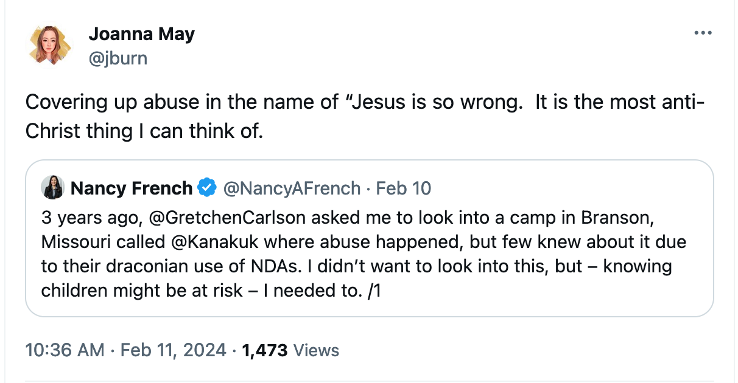Click "Christ thing I can think of" line
The image size is (738, 383).
click(144, 131)
